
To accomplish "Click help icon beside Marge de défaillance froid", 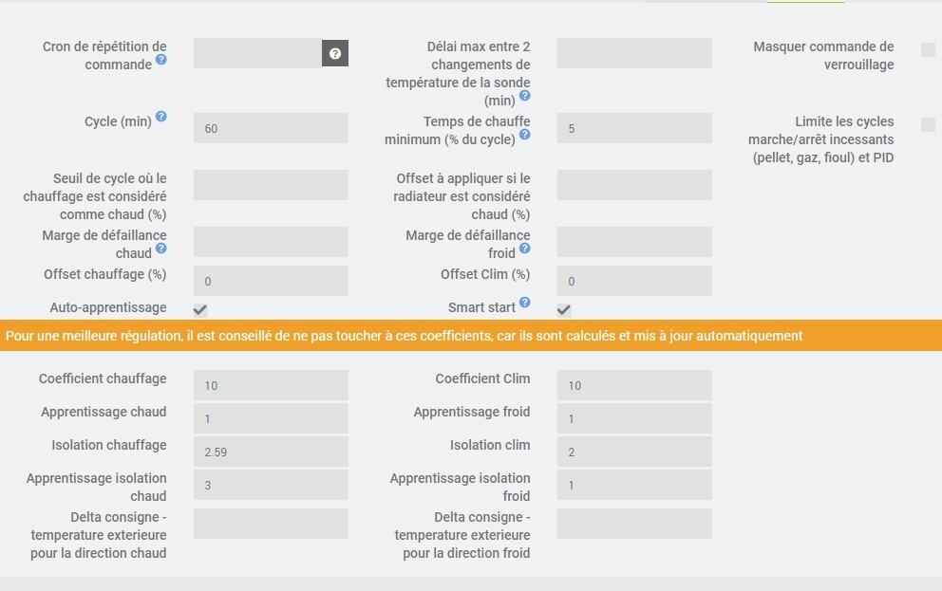I will (525, 249).
